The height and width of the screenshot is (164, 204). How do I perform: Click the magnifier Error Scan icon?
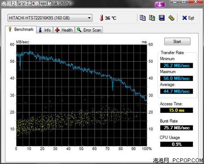coord(79,30)
